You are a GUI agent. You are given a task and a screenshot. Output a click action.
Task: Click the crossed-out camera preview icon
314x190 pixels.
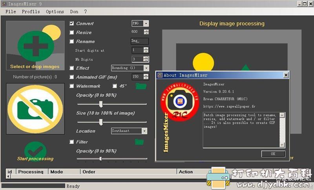tap(35, 109)
